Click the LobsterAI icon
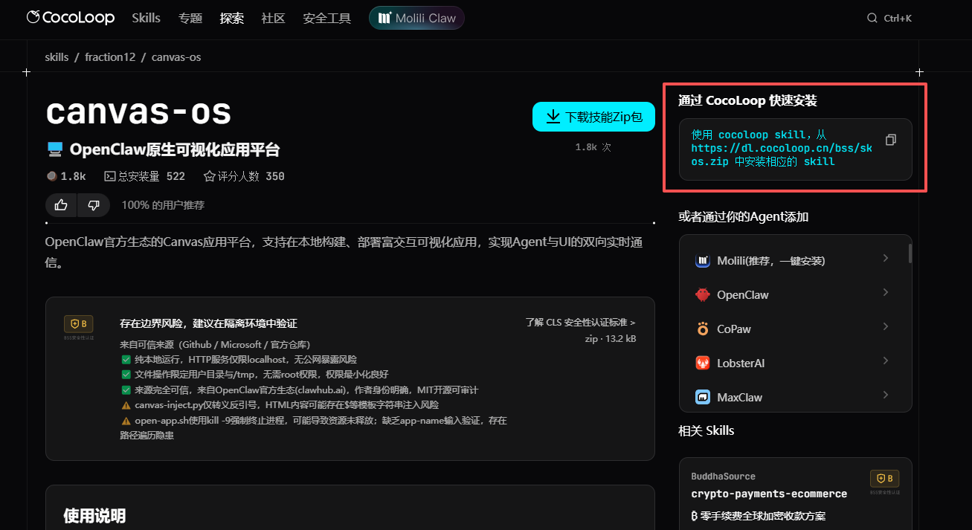 (703, 363)
